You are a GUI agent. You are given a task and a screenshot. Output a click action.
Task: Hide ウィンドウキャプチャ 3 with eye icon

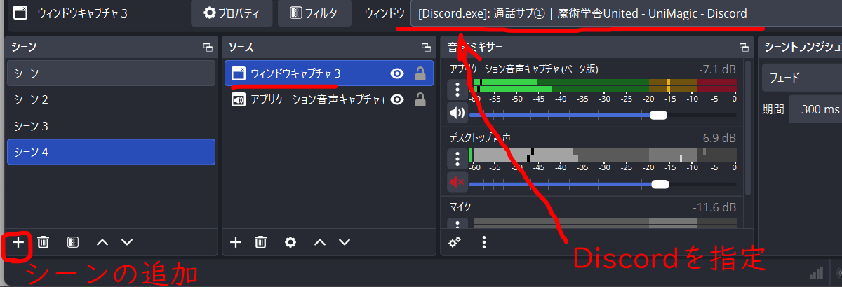pos(397,73)
